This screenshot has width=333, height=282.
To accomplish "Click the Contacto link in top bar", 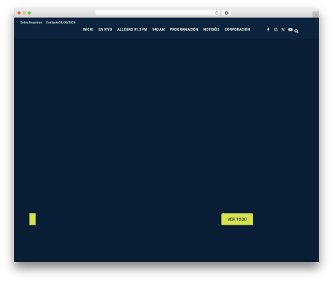I will [52, 23].
